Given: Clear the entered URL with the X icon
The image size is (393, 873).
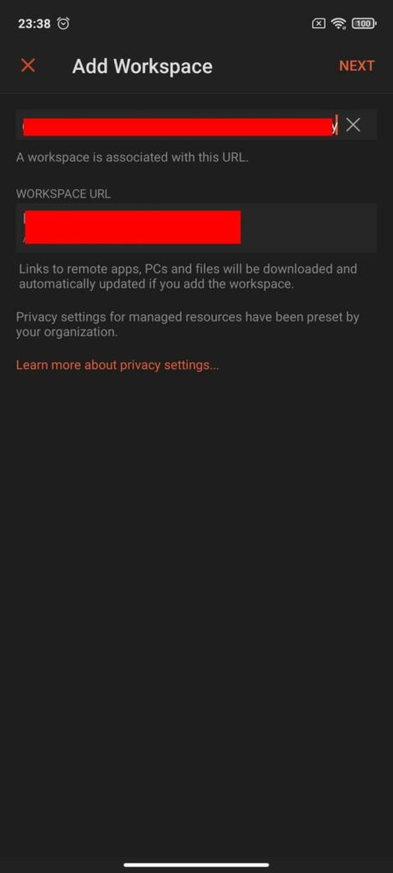Looking at the screenshot, I should click(353, 124).
